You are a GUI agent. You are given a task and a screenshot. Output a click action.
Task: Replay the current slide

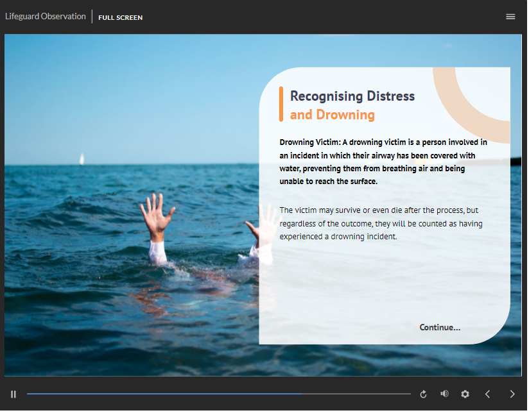pyautogui.click(x=423, y=394)
